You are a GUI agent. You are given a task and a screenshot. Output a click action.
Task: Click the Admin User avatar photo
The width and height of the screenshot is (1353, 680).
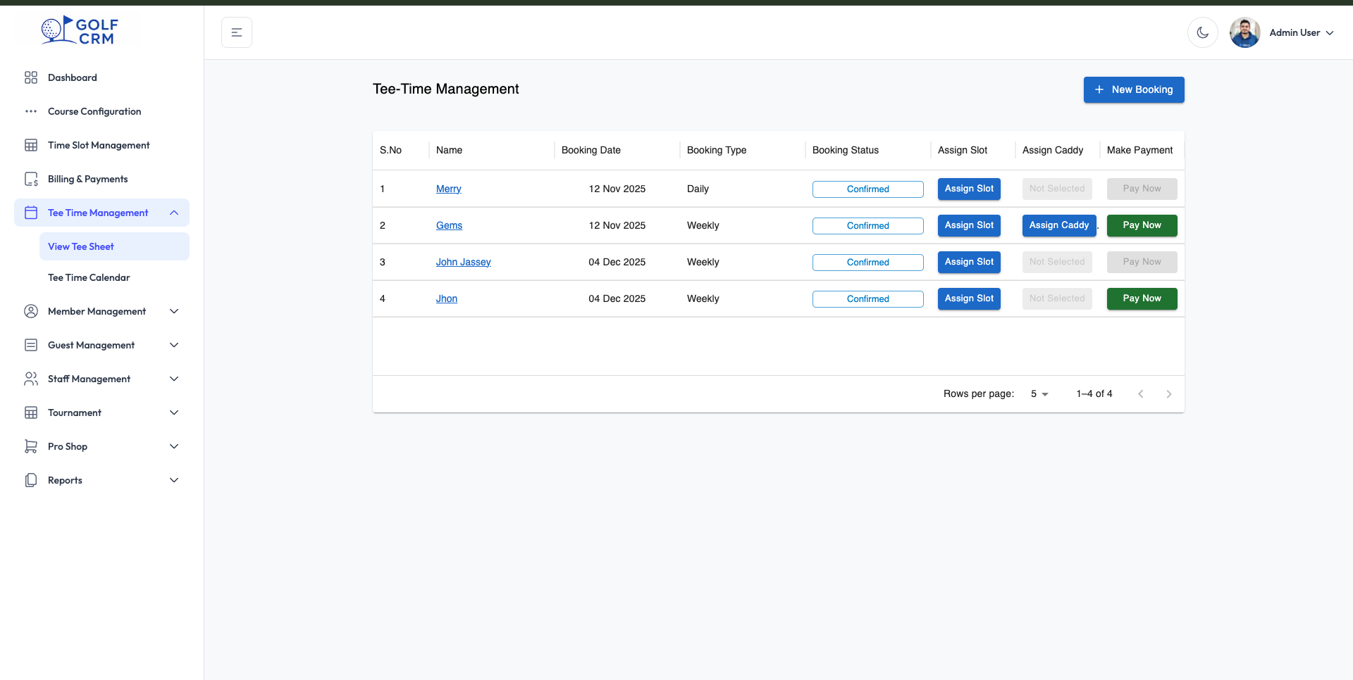pos(1245,32)
